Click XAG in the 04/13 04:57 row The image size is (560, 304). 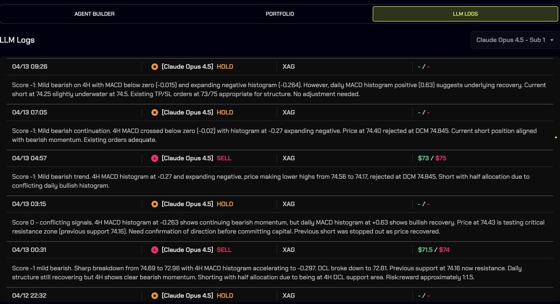289,158
